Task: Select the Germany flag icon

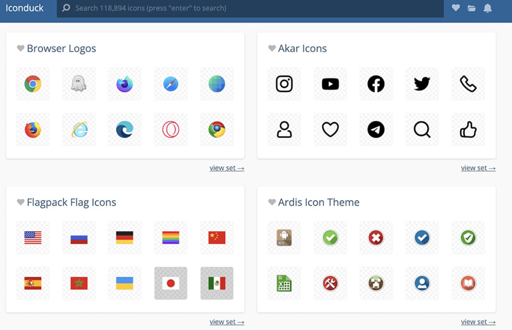Action: coord(125,238)
